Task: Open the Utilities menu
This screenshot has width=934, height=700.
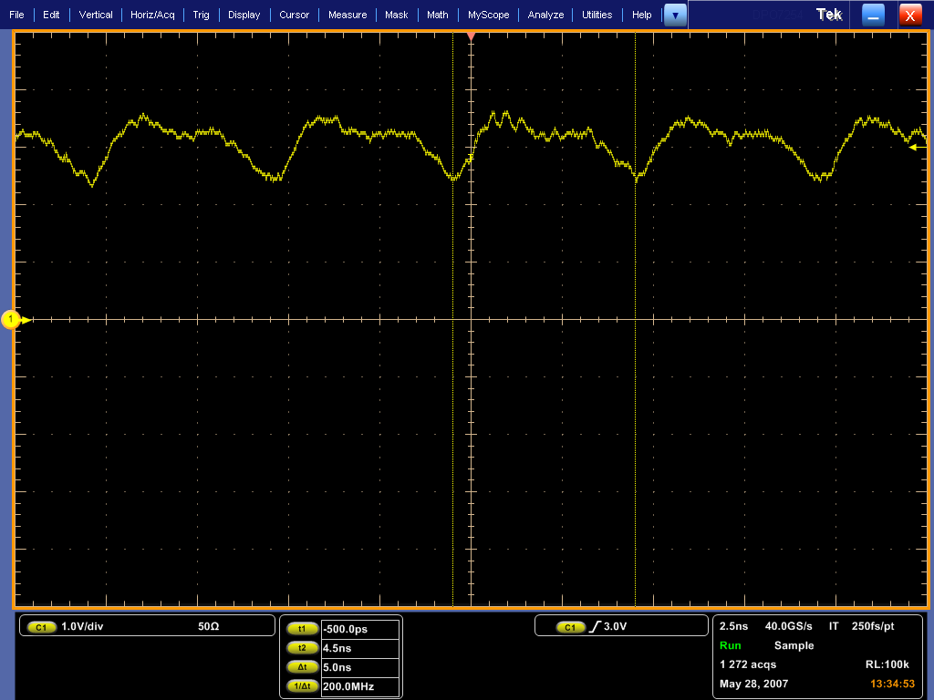Action: pos(597,15)
